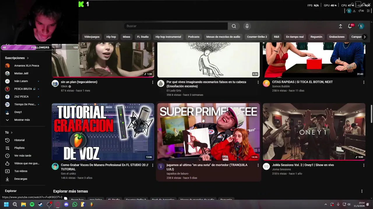The image size is (373, 209).
Task: Open options for JoMa Sessions video
Action: pyautogui.click(x=364, y=165)
